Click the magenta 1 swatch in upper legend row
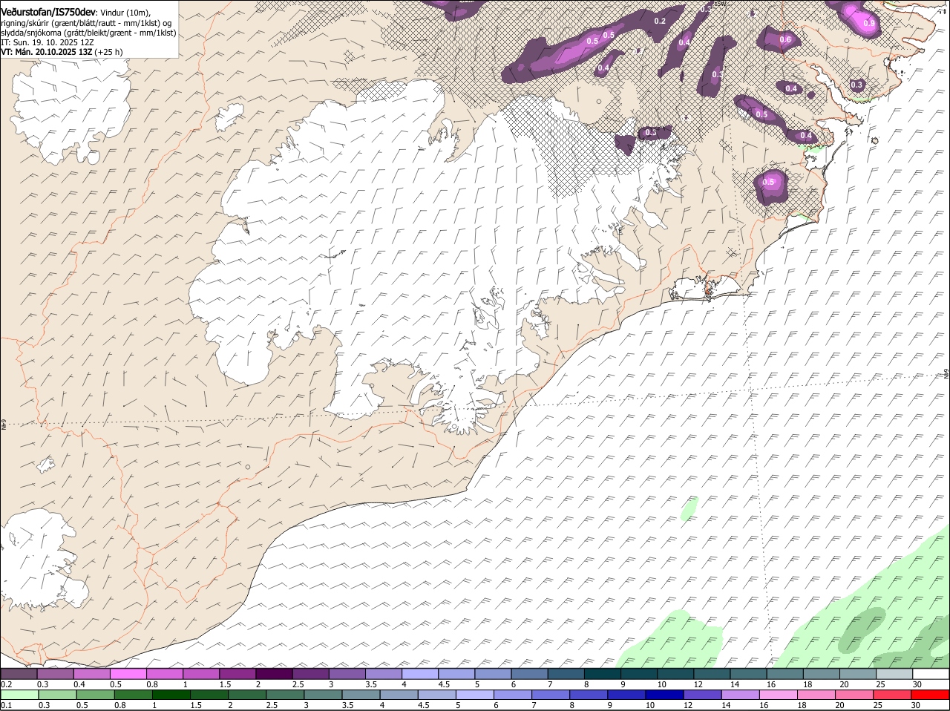The image size is (950, 711). pos(201,674)
